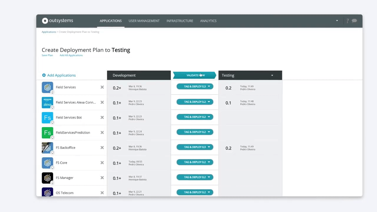Open the Infrastructure tab
Screen dimensions: 377x212
tap(180, 21)
